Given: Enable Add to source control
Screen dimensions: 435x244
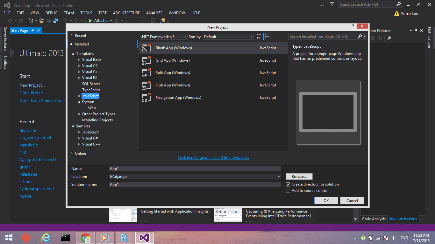Looking at the screenshot, I should click(x=288, y=191).
